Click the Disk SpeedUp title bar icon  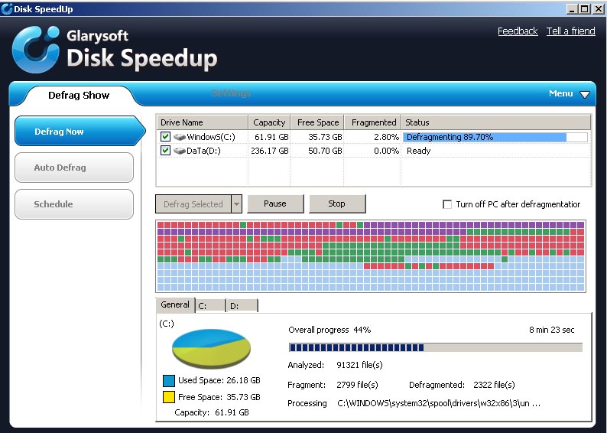(7, 9)
